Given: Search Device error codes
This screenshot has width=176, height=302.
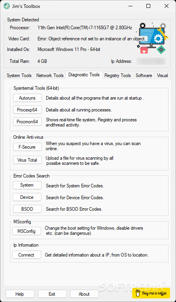Looking at the screenshot, I should click(x=27, y=197).
